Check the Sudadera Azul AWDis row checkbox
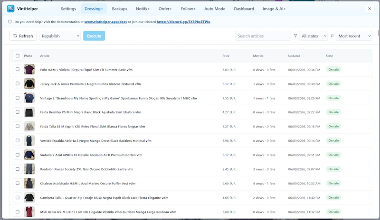 [x=18, y=155]
